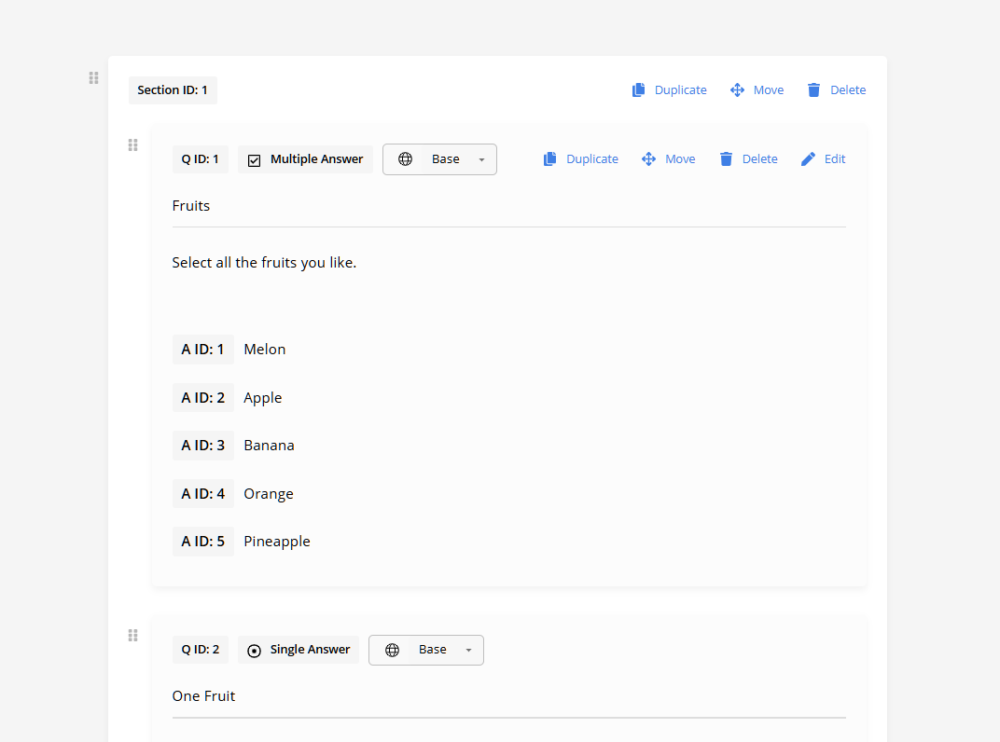Click the Single Answer radio icon
This screenshot has height=742, width=1000.
(254, 651)
